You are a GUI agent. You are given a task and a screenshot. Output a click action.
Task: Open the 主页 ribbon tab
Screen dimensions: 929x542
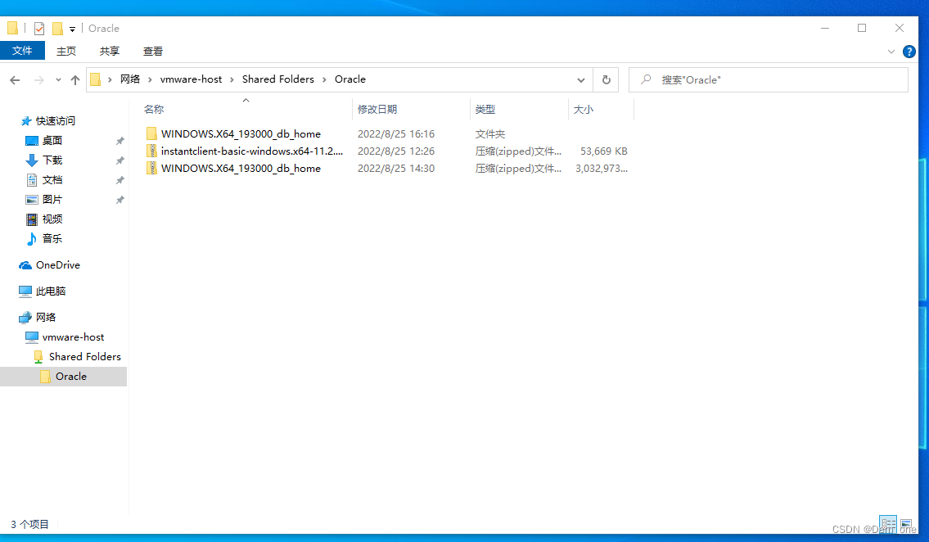(65, 52)
